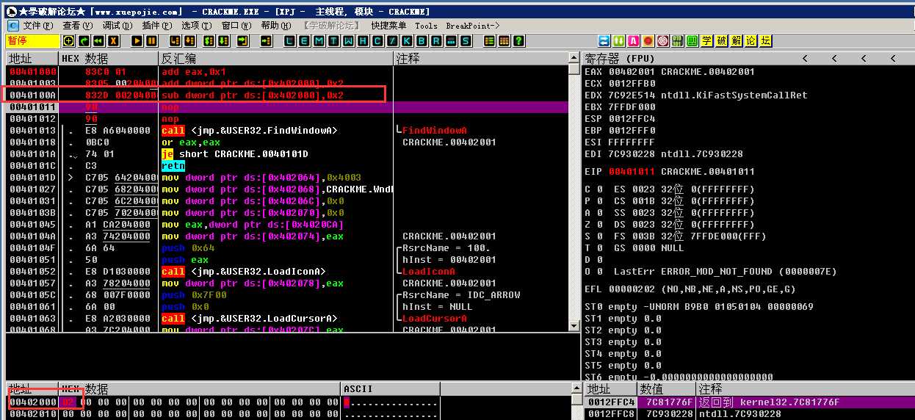Screen dimensions: 915x420
Task: Select the retn instruction row
Action: click(287, 166)
